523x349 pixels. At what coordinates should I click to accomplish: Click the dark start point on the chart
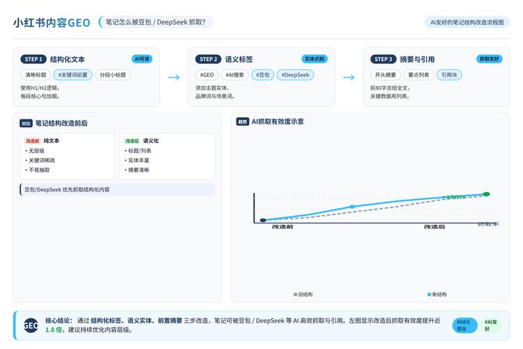263,220
